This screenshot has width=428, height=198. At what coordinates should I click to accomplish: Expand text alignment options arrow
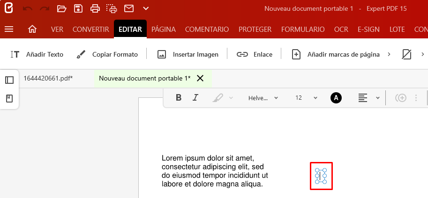click(x=378, y=98)
